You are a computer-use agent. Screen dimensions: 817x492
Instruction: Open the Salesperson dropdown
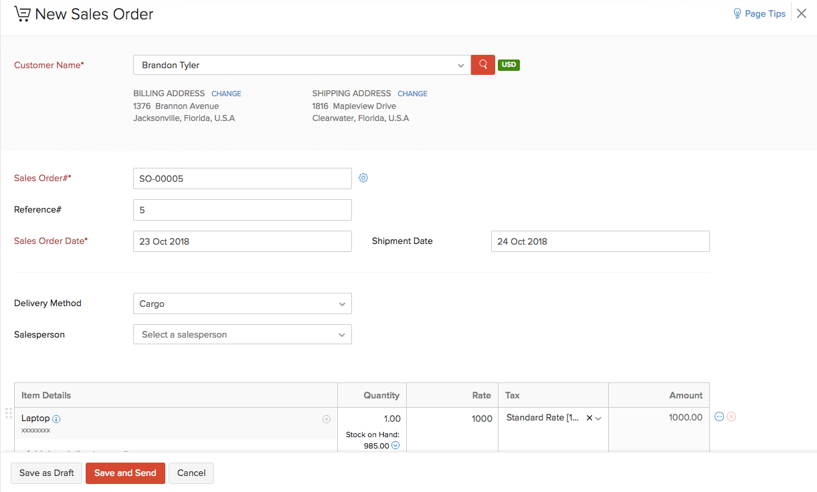[x=342, y=335]
